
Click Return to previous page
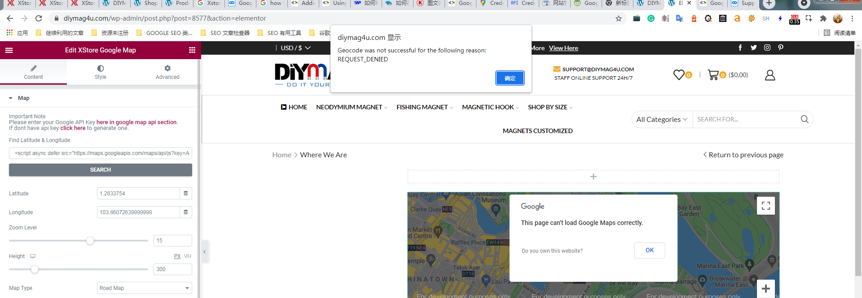(743, 155)
